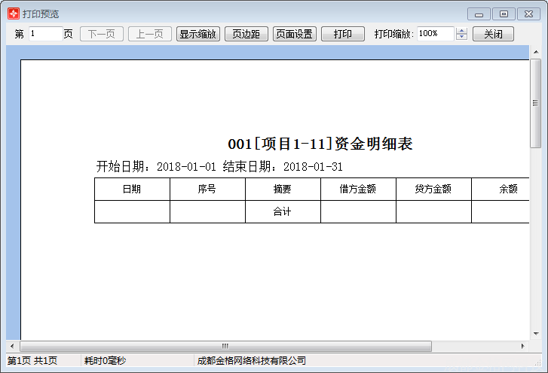Increase print scale with up stepper arrow
Image resolution: width=548 pixels, height=373 pixels.
(462, 31)
